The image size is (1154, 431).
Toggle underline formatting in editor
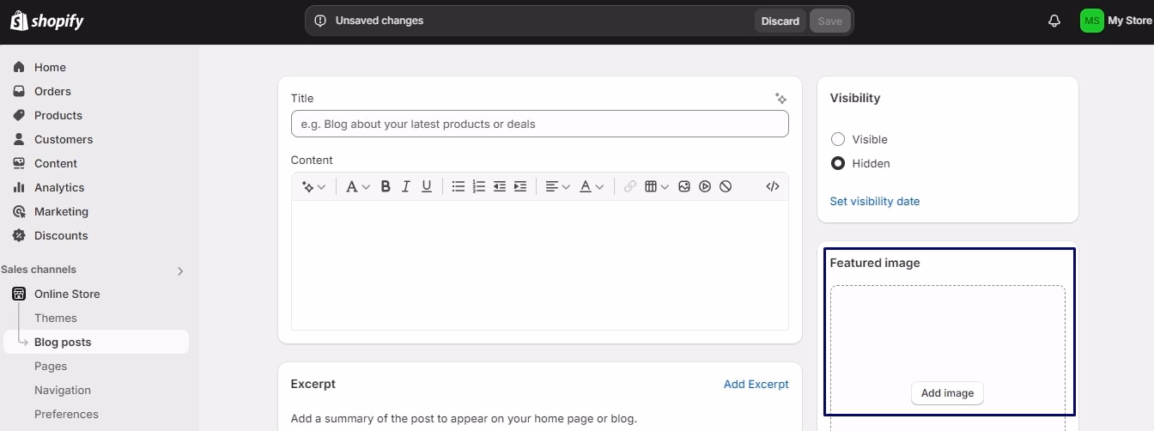pyautogui.click(x=427, y=186)
